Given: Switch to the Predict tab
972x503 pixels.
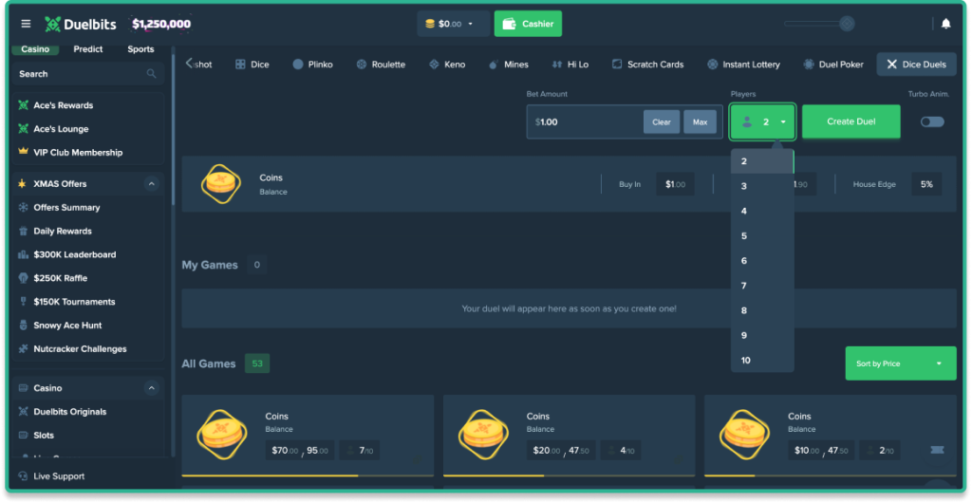Looking at the screenshot, I should click(x=88, y=49).
